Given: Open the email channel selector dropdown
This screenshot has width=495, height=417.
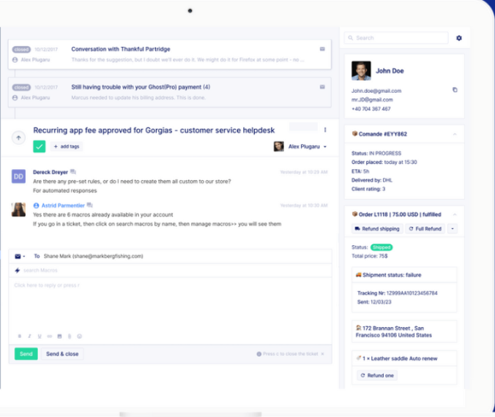Looking at the screenshot, I should click(x=21, y=257).
